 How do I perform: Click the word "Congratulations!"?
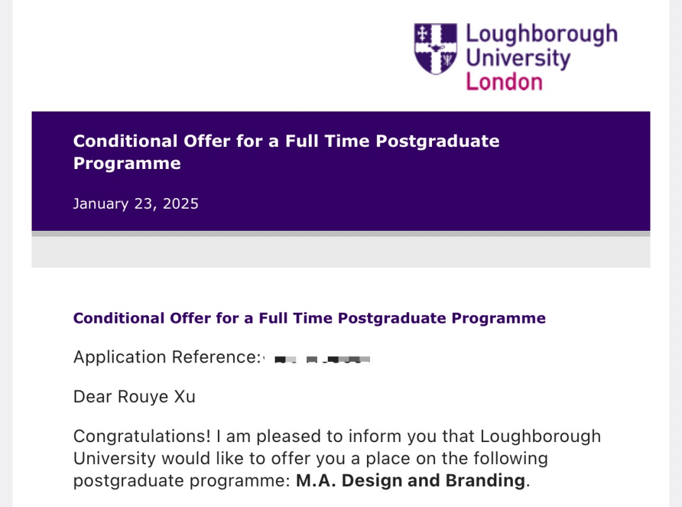(x=142, y=436)
